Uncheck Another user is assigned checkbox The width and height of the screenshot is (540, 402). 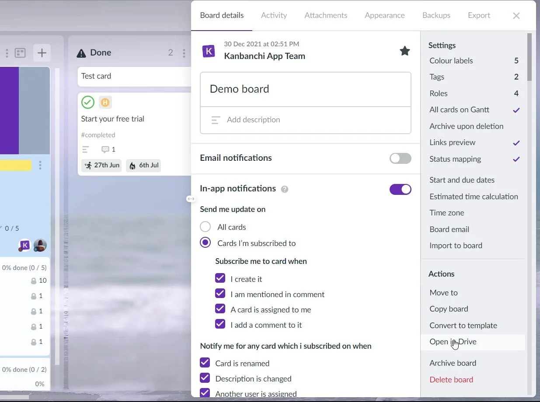point(205,393)
